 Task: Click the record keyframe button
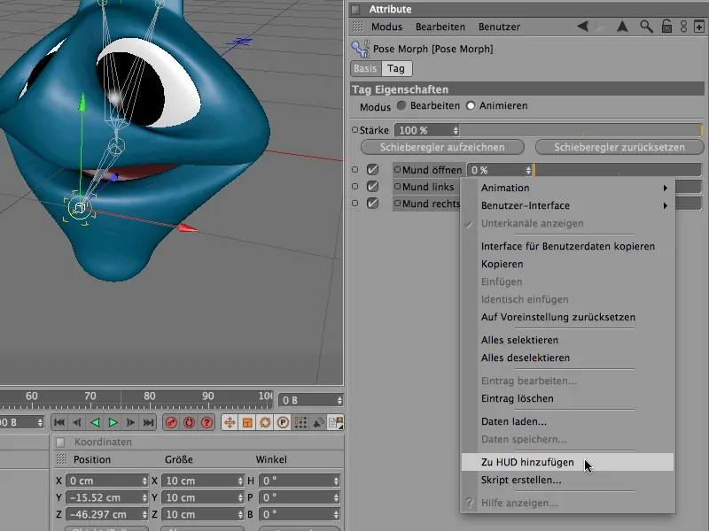point(172,423)
